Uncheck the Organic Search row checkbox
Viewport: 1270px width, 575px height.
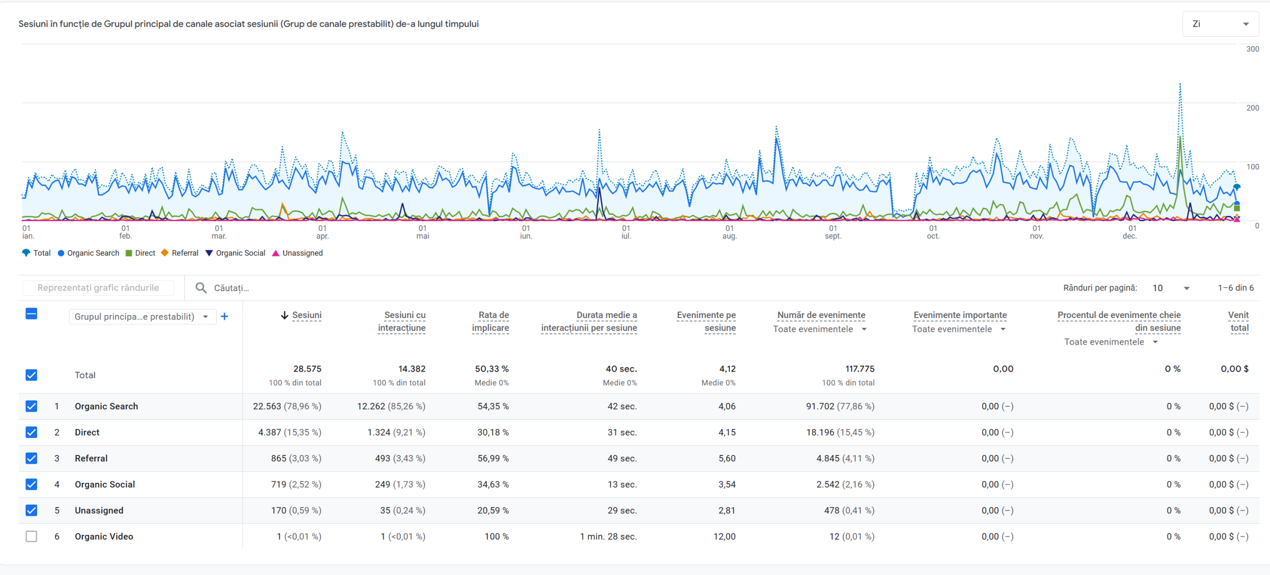[x=31, y=406]
